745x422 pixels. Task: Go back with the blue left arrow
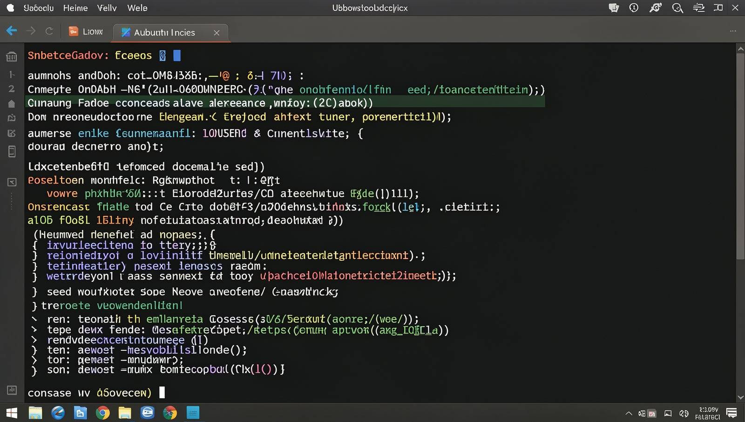pyautogui.click(x=12, y=31)
